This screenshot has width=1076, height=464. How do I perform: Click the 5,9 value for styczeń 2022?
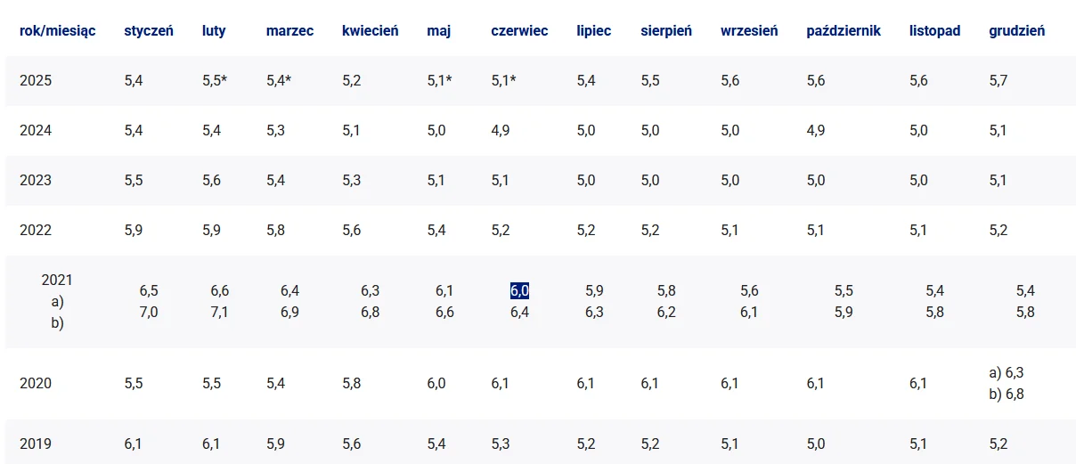134,231
